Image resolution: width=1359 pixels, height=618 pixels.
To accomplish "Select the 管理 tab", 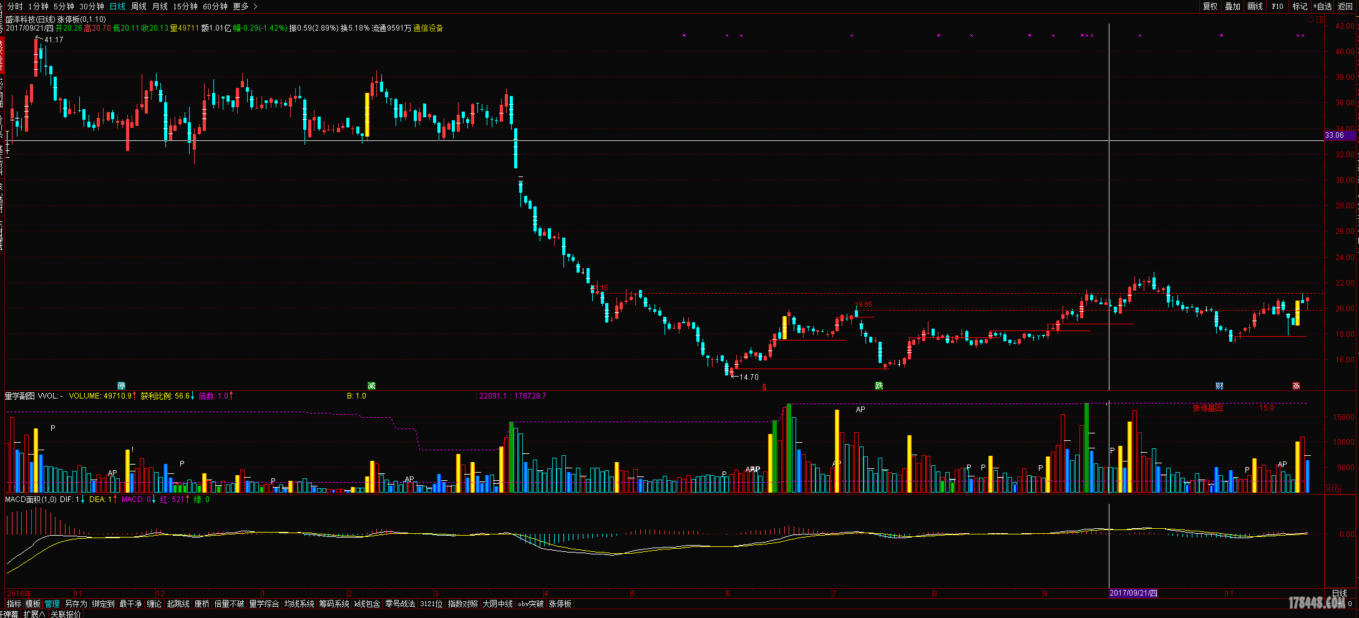I will click(x=52, y=604).
